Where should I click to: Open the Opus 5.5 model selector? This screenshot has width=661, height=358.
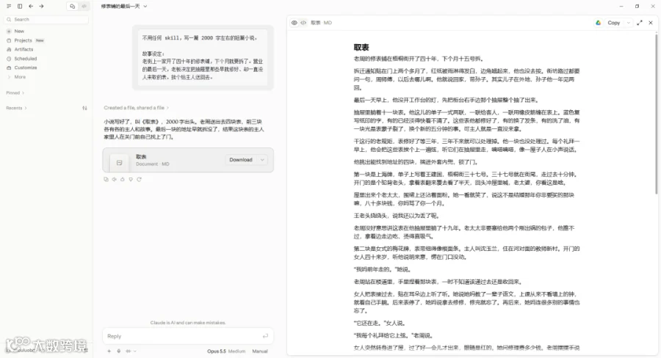click(x=226, y=351)
